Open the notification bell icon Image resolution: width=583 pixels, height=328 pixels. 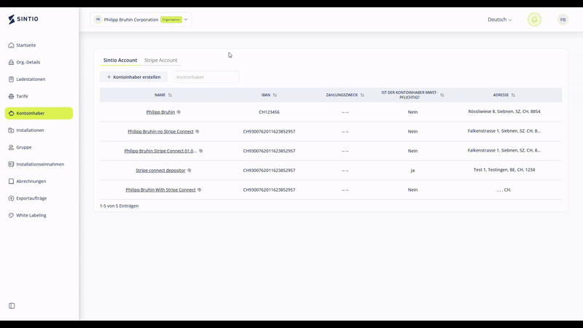coord(534,20)
